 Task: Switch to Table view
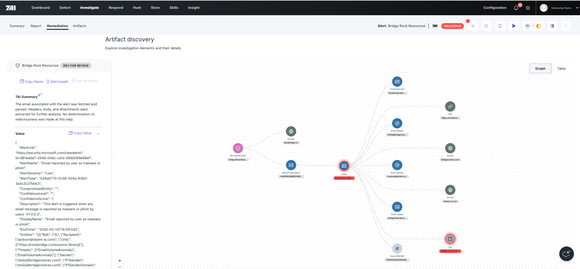(561, 68)
